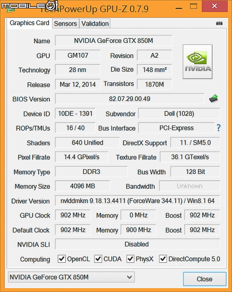Viewport: 232px width, 292px height.
Task: Click the GPU Clock row Memory field 0 MHz
Action: (x=138, y=215)
